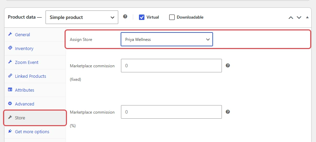This screenshot has height=142, width=316.
Task: Move Product data panel down
Action: pos(299,18)
